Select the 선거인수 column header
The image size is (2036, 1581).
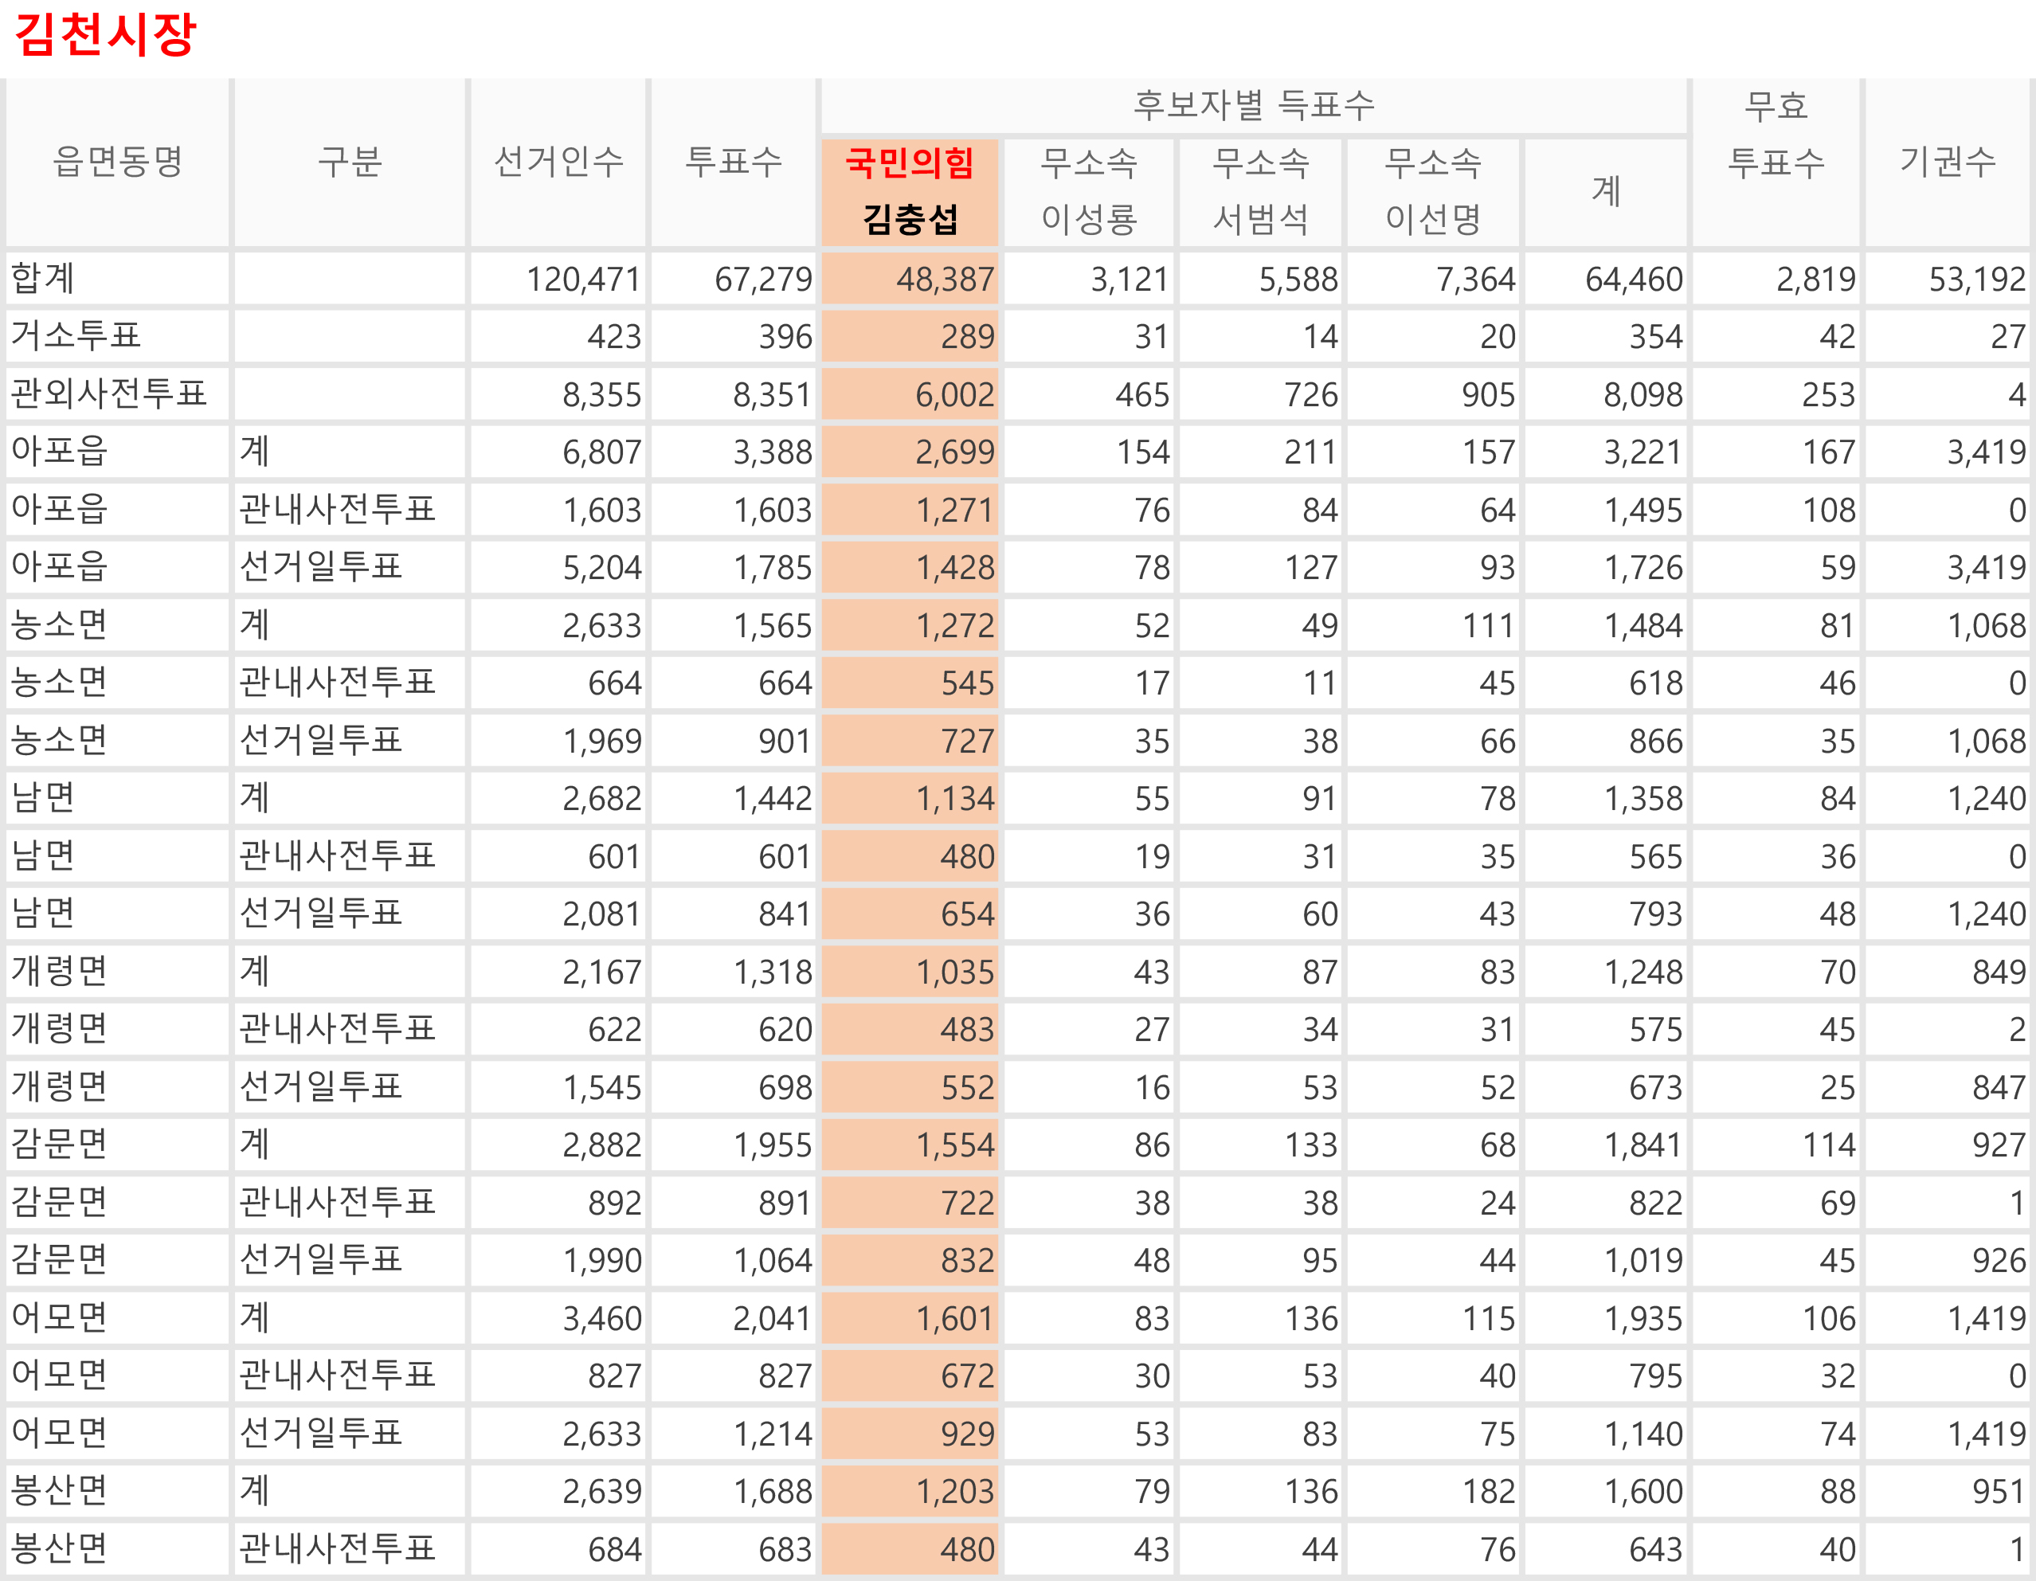558,162
